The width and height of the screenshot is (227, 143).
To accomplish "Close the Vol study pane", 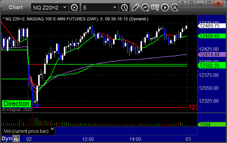I will [x=52, y=129].
